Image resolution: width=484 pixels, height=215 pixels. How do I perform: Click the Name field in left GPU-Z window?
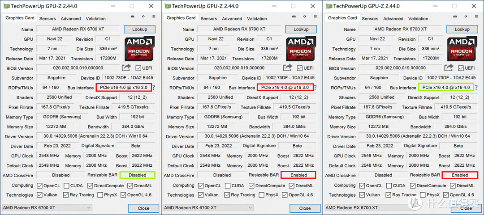coord(78,29)
